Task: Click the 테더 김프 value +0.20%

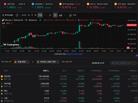Action: tap(64, 91)
